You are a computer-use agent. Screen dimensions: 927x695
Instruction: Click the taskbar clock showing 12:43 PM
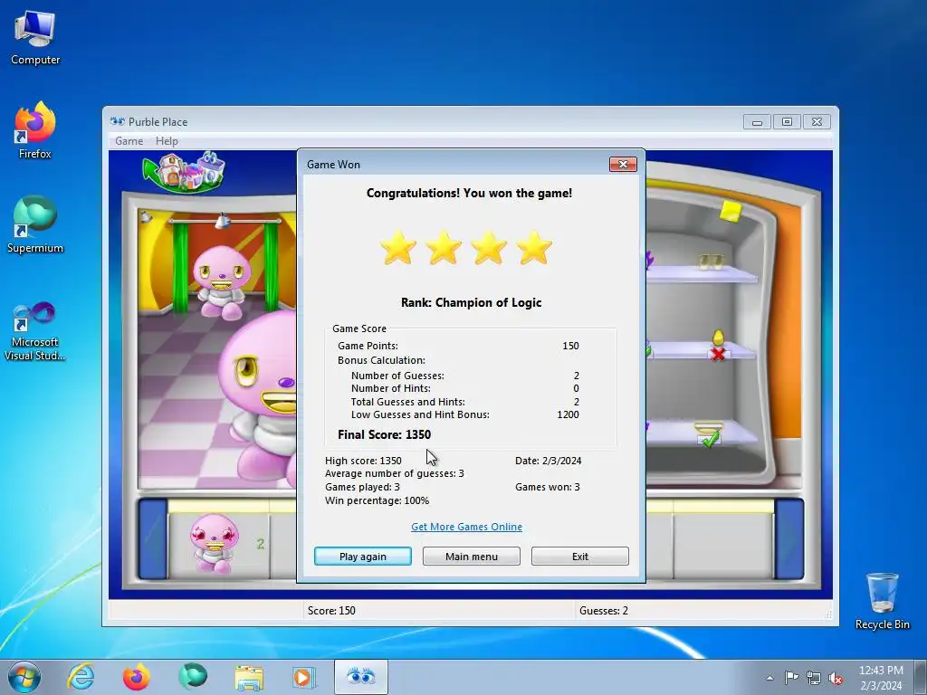(x=881, y=678)
